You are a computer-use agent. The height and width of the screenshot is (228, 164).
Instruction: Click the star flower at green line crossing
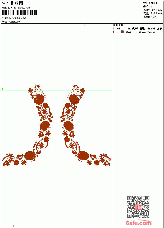[x=83, y=91]
